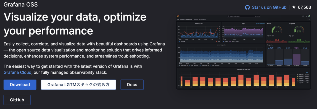Viewport: 317px width, 109px height.
Task: Click user avatar in dashboard preview
Action: [309, 16]
